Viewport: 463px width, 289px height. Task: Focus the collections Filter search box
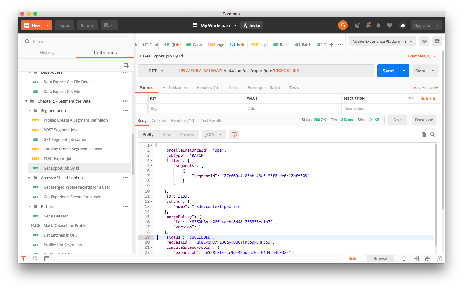(x=76, y=41)
